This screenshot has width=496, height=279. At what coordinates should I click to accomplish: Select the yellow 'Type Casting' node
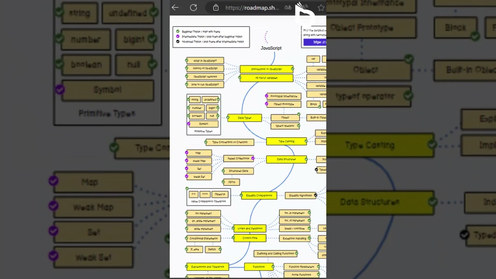click(x=286, y=141)
